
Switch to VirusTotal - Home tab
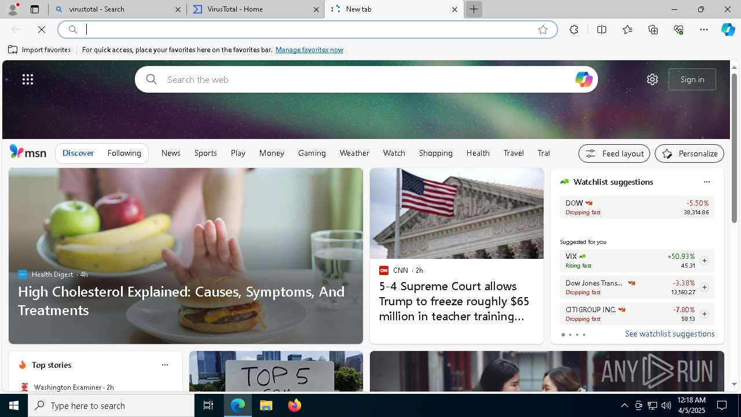(256, 9)
